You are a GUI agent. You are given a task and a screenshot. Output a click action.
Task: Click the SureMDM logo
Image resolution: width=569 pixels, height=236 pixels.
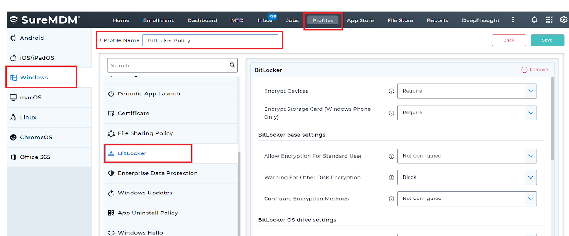(44, 20)
